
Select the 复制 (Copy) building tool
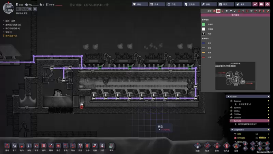tap(111, 147)
